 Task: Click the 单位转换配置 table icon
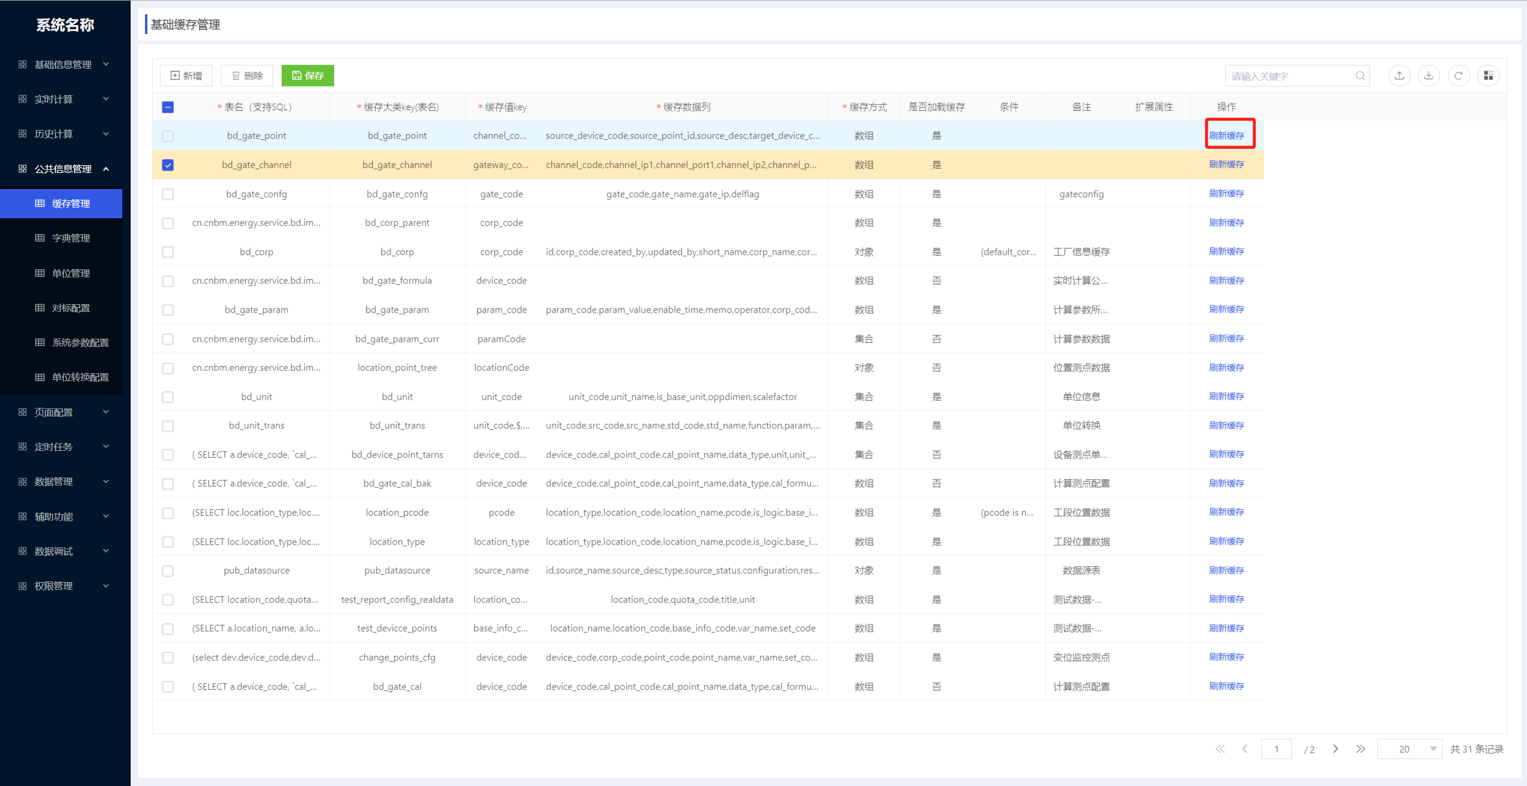coord(40,377)
